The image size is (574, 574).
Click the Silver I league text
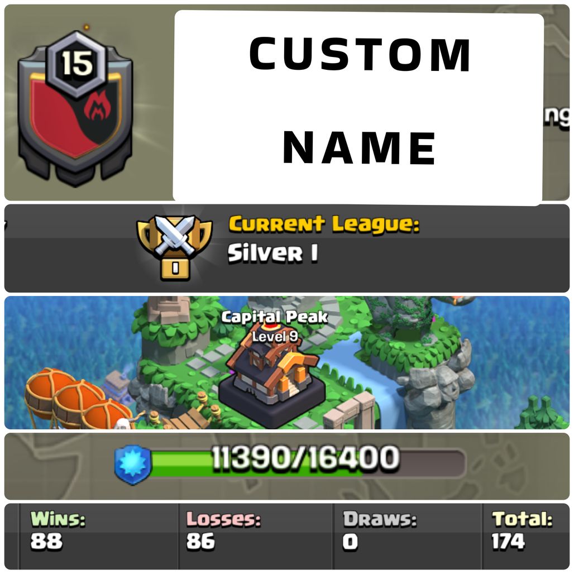click(272, 253)
